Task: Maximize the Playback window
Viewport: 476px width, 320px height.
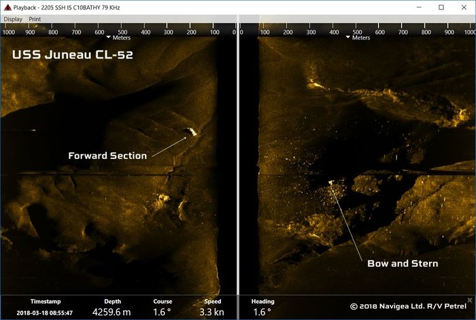Action: click(441, 7)
